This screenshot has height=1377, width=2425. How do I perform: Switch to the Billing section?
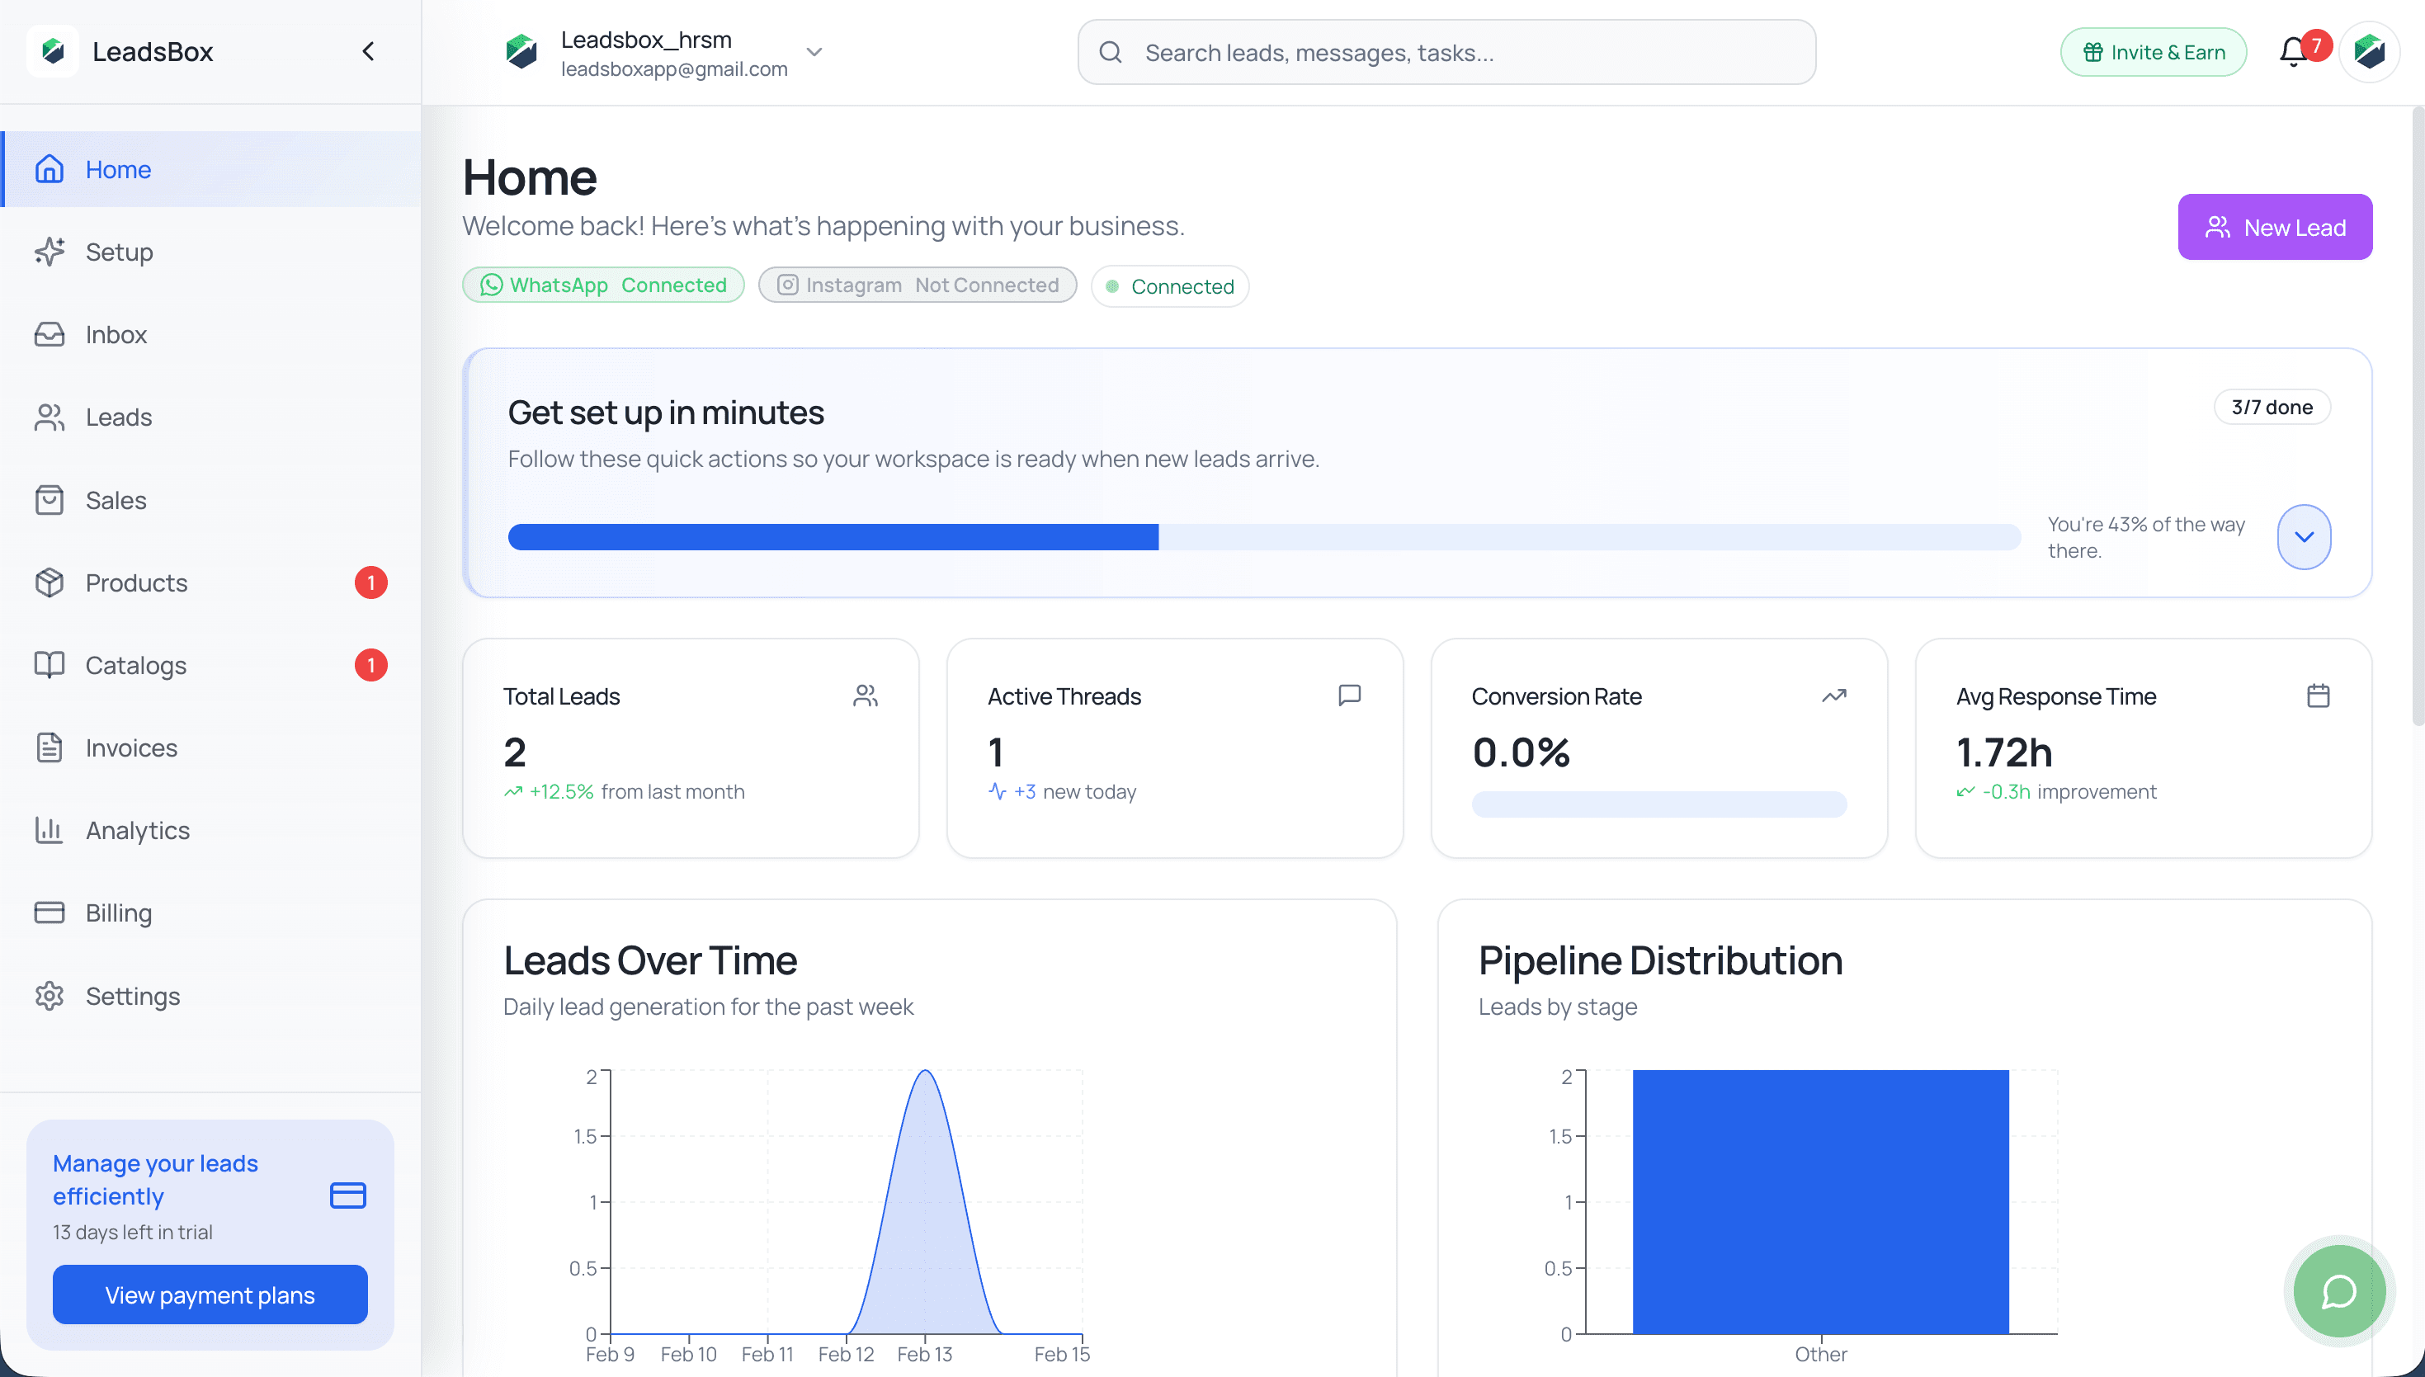coord(118,912)
